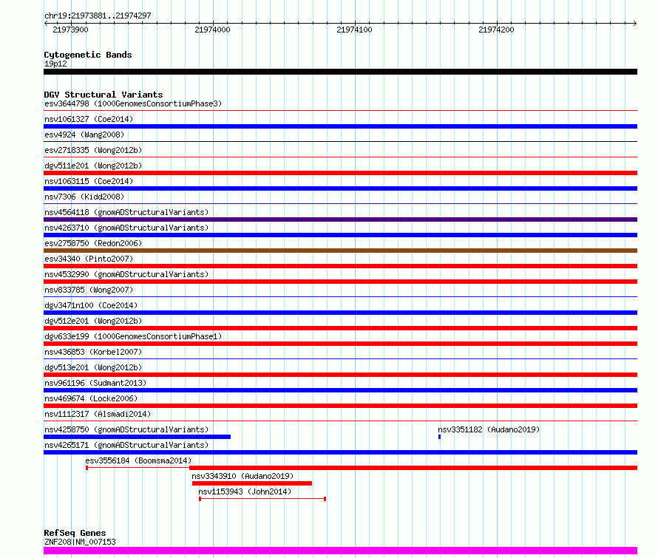
Task: Click the 21974000 ruler position label
Action: pos(212,30)
